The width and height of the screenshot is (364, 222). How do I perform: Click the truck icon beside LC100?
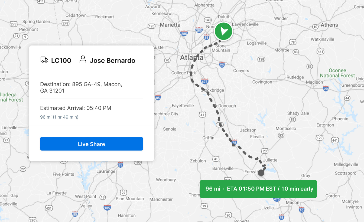(x=44, y=60)
